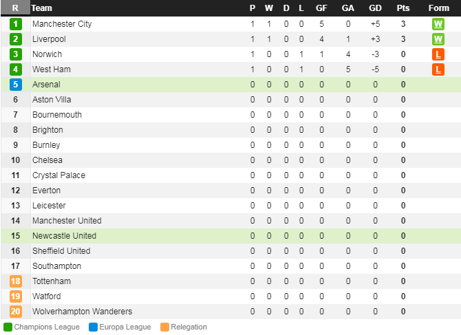Screen dimensions: 461x335
Task: Click the Form column header
Action: coord(439,8)
